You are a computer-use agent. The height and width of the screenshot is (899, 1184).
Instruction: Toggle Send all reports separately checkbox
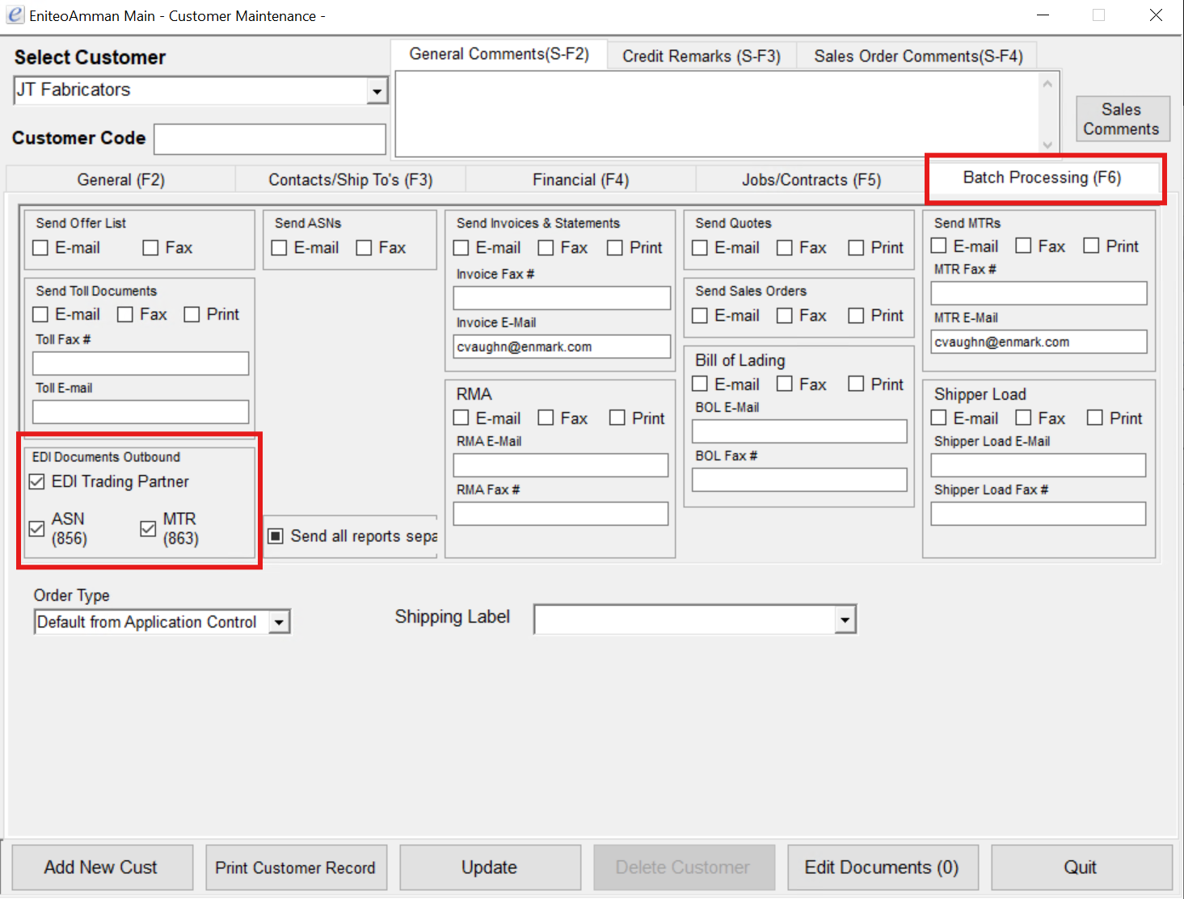(x=276, y=536)
